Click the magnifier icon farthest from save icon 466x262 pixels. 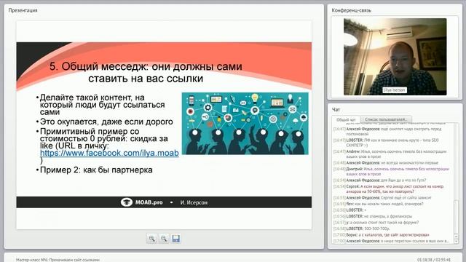coord(151,239)
